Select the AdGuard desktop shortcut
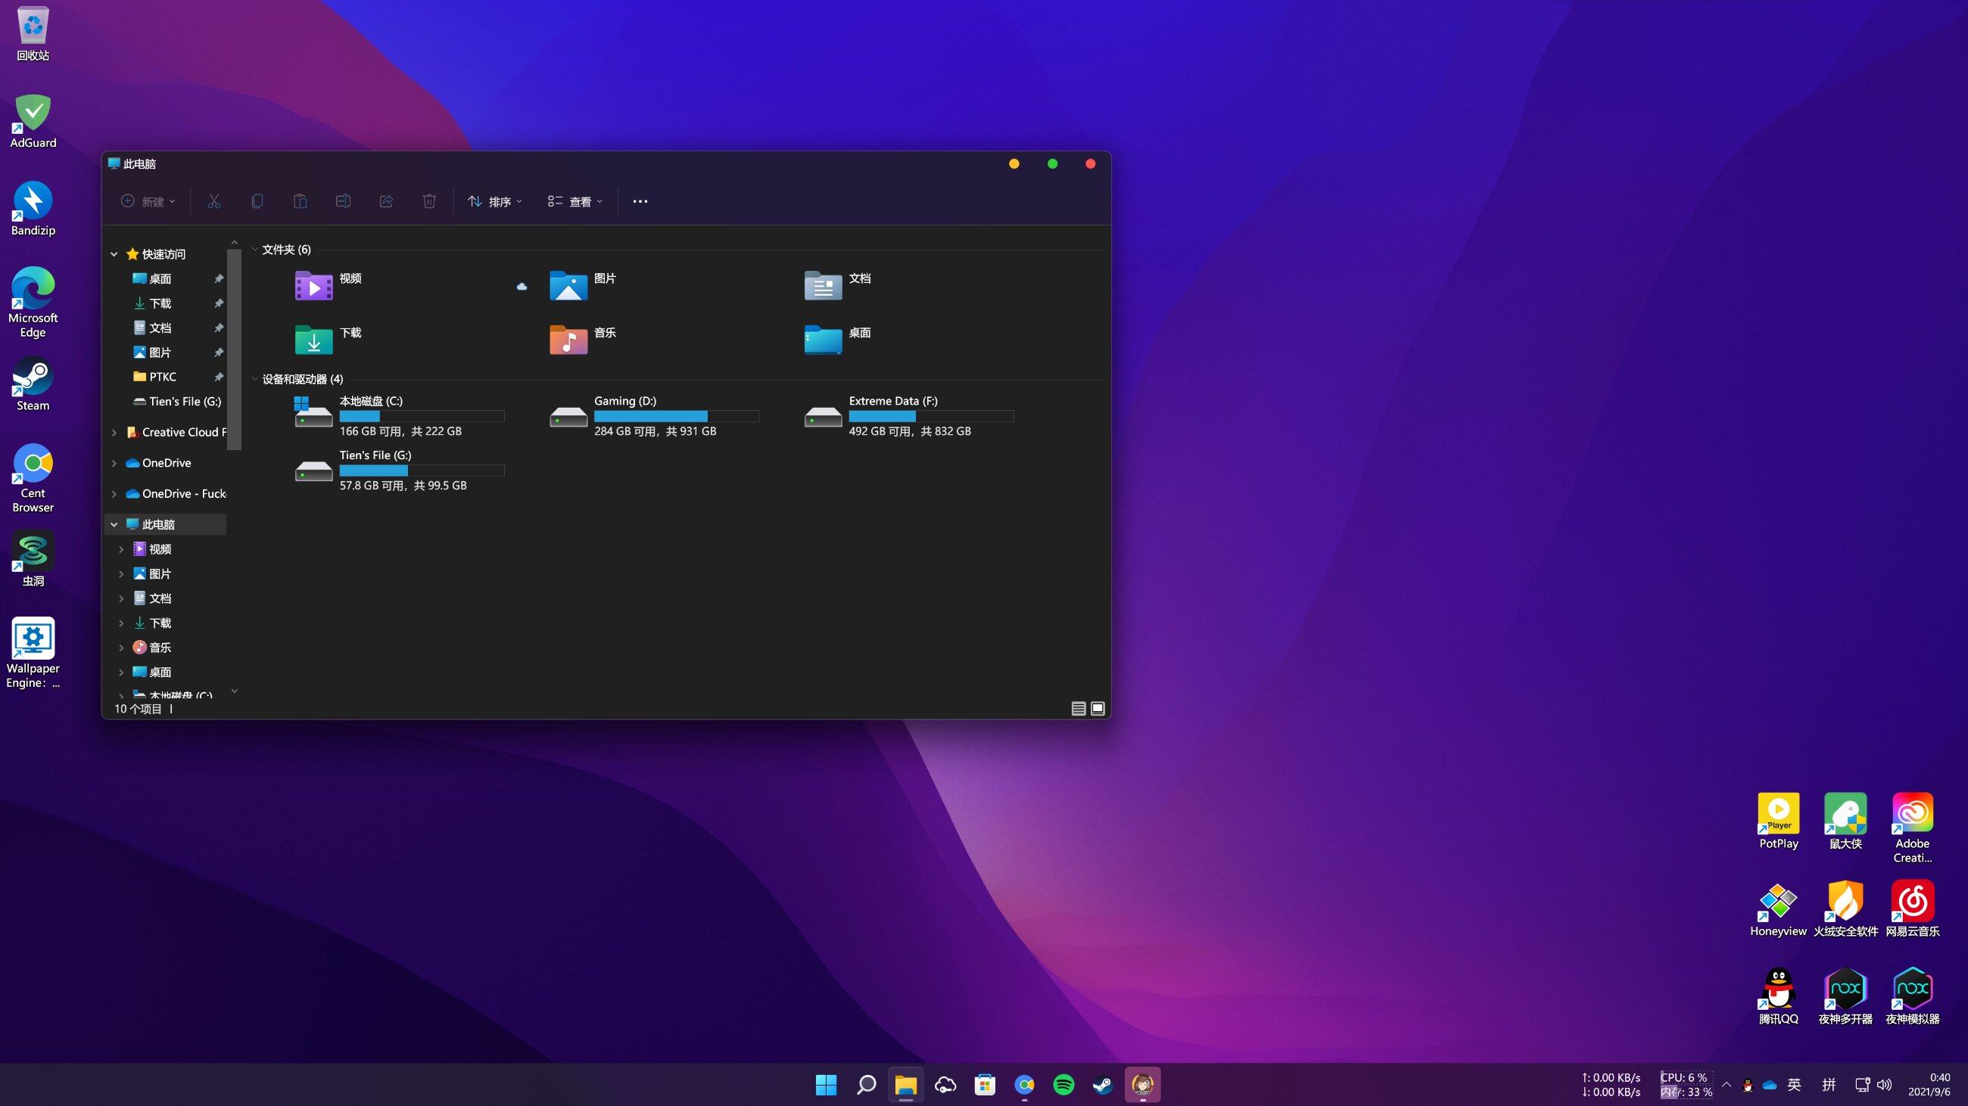Viewport: 1968px width, 1106px height. point(33,121)
